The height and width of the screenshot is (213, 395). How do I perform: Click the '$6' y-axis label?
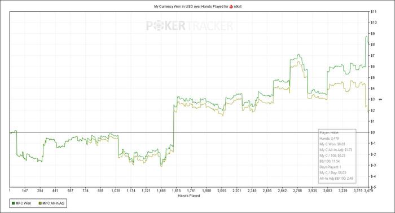(373, 66)
